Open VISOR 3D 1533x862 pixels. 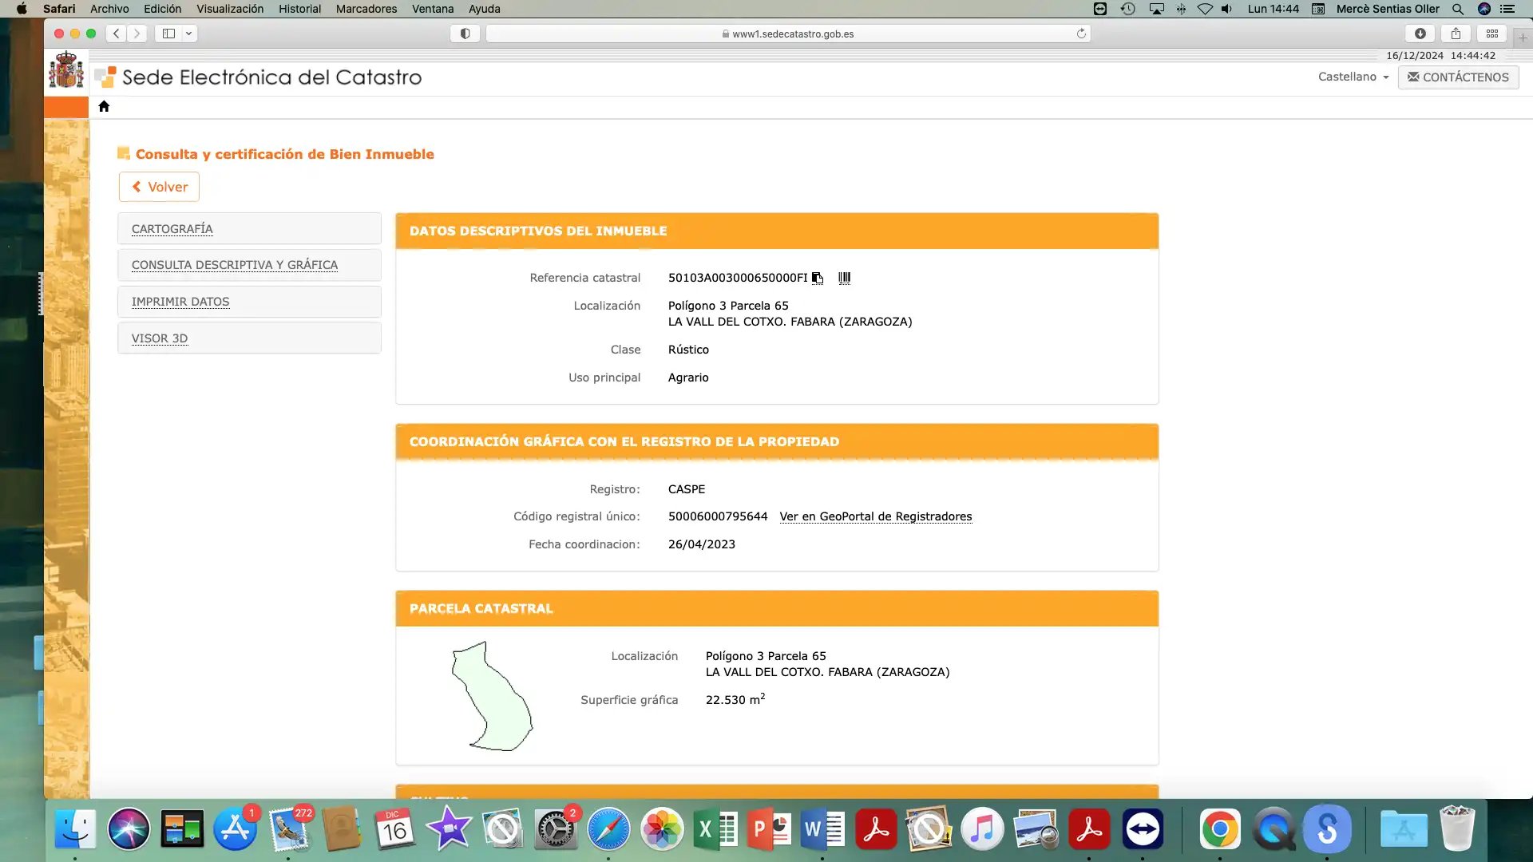click(249, 338)
